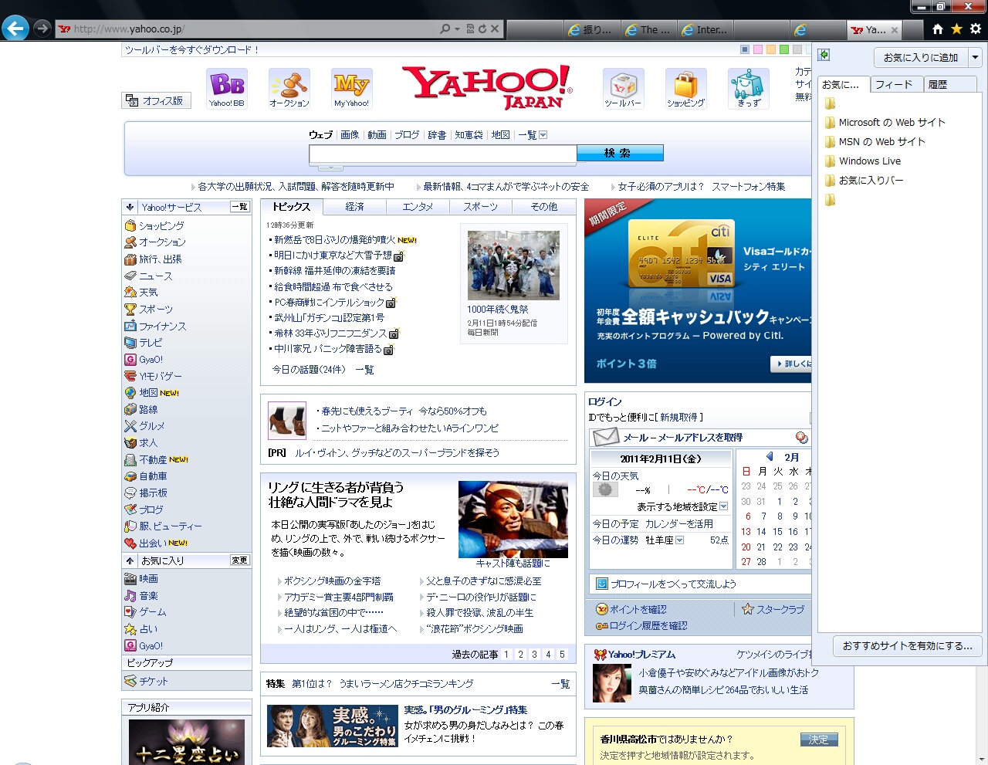988x765 pixels.
Task: Open the Windows Live favorites folder
Action: pyautogui.click(x=862, y=161)
